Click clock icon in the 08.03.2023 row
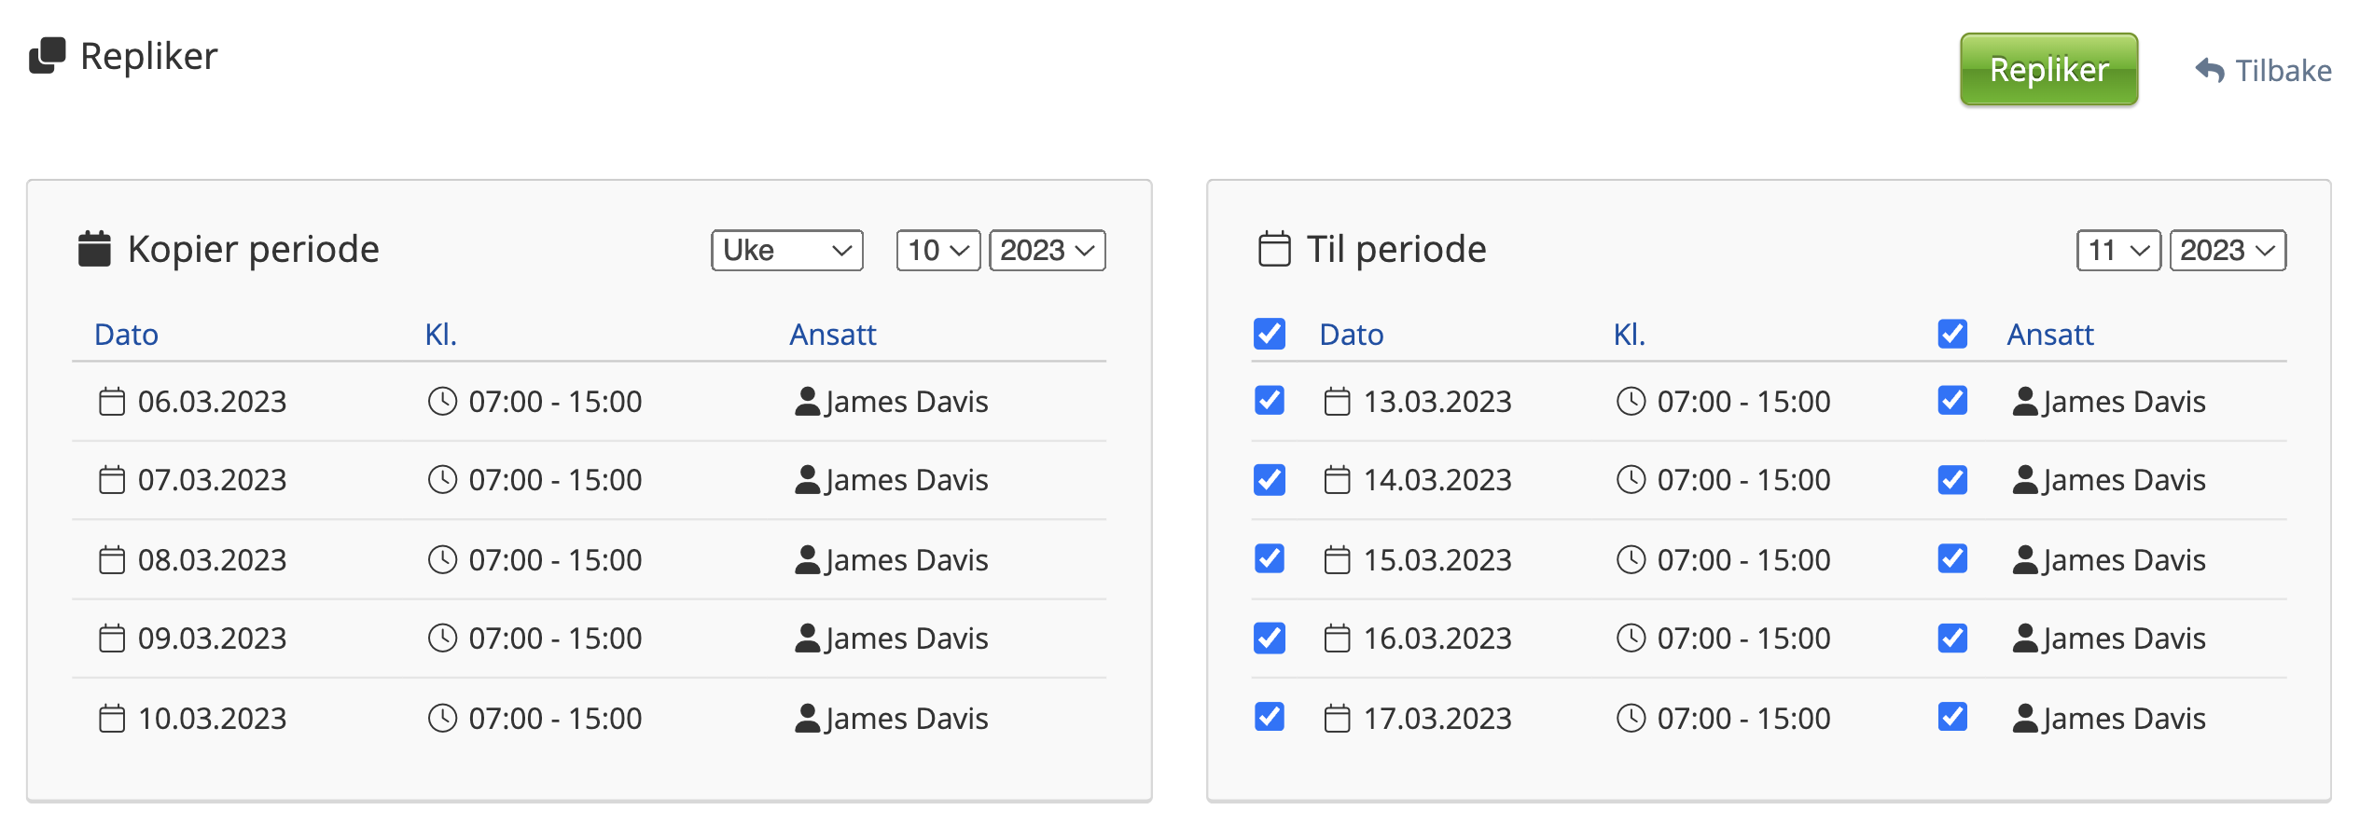Viewport: 2360px width, 824px height. click(x=442, y=559)
